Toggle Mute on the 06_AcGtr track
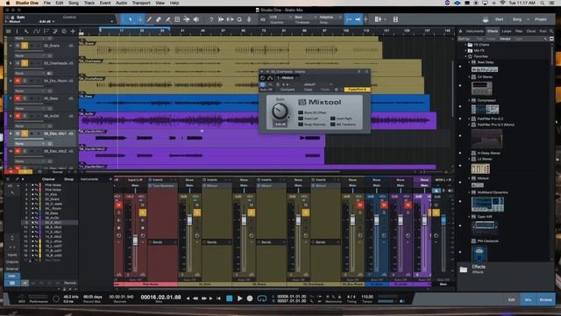Image resolution: width=561 pixels, height=316 pixels. point(18,116)
